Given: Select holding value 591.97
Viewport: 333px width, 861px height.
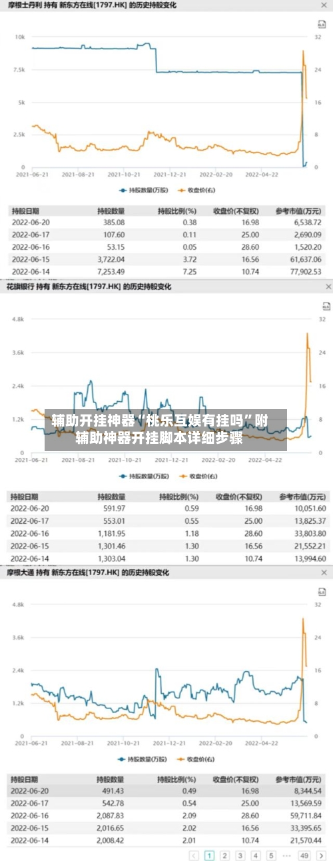Looking at the screenshot, I should 114,508.
